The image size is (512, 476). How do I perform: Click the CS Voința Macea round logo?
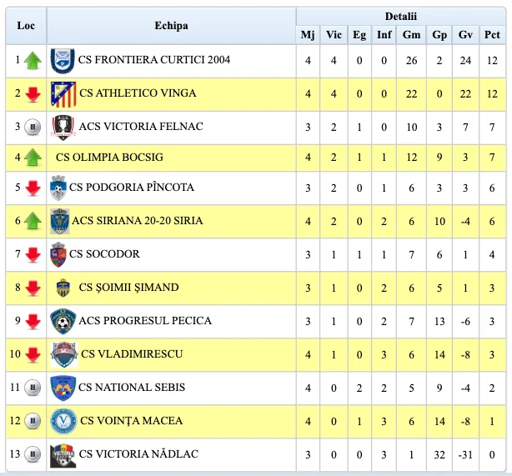pyautogui.click(x=63, y=421)
